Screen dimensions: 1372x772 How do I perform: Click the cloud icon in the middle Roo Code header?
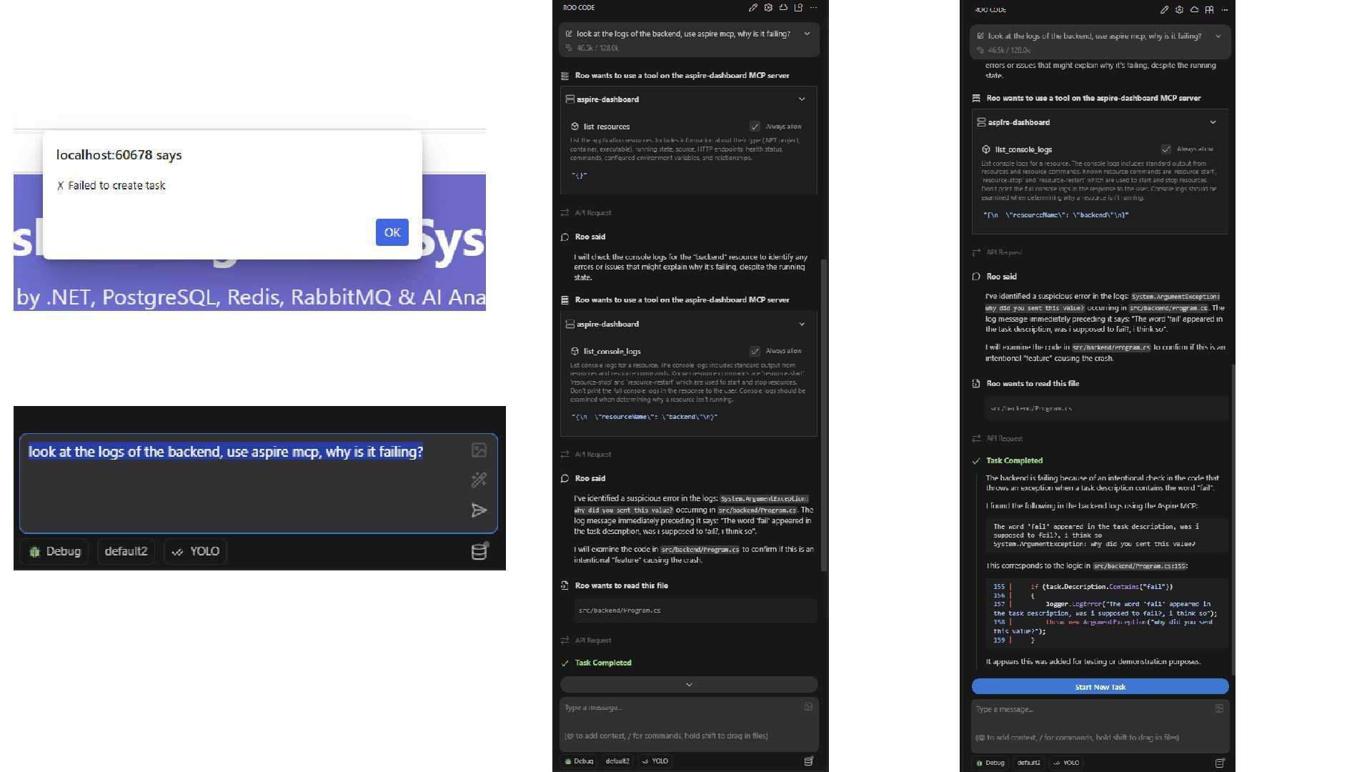pyautogui.click(x=783, y=8)
